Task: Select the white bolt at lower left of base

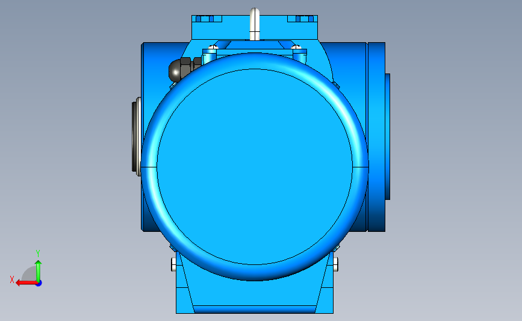Action: click(173, 264)
